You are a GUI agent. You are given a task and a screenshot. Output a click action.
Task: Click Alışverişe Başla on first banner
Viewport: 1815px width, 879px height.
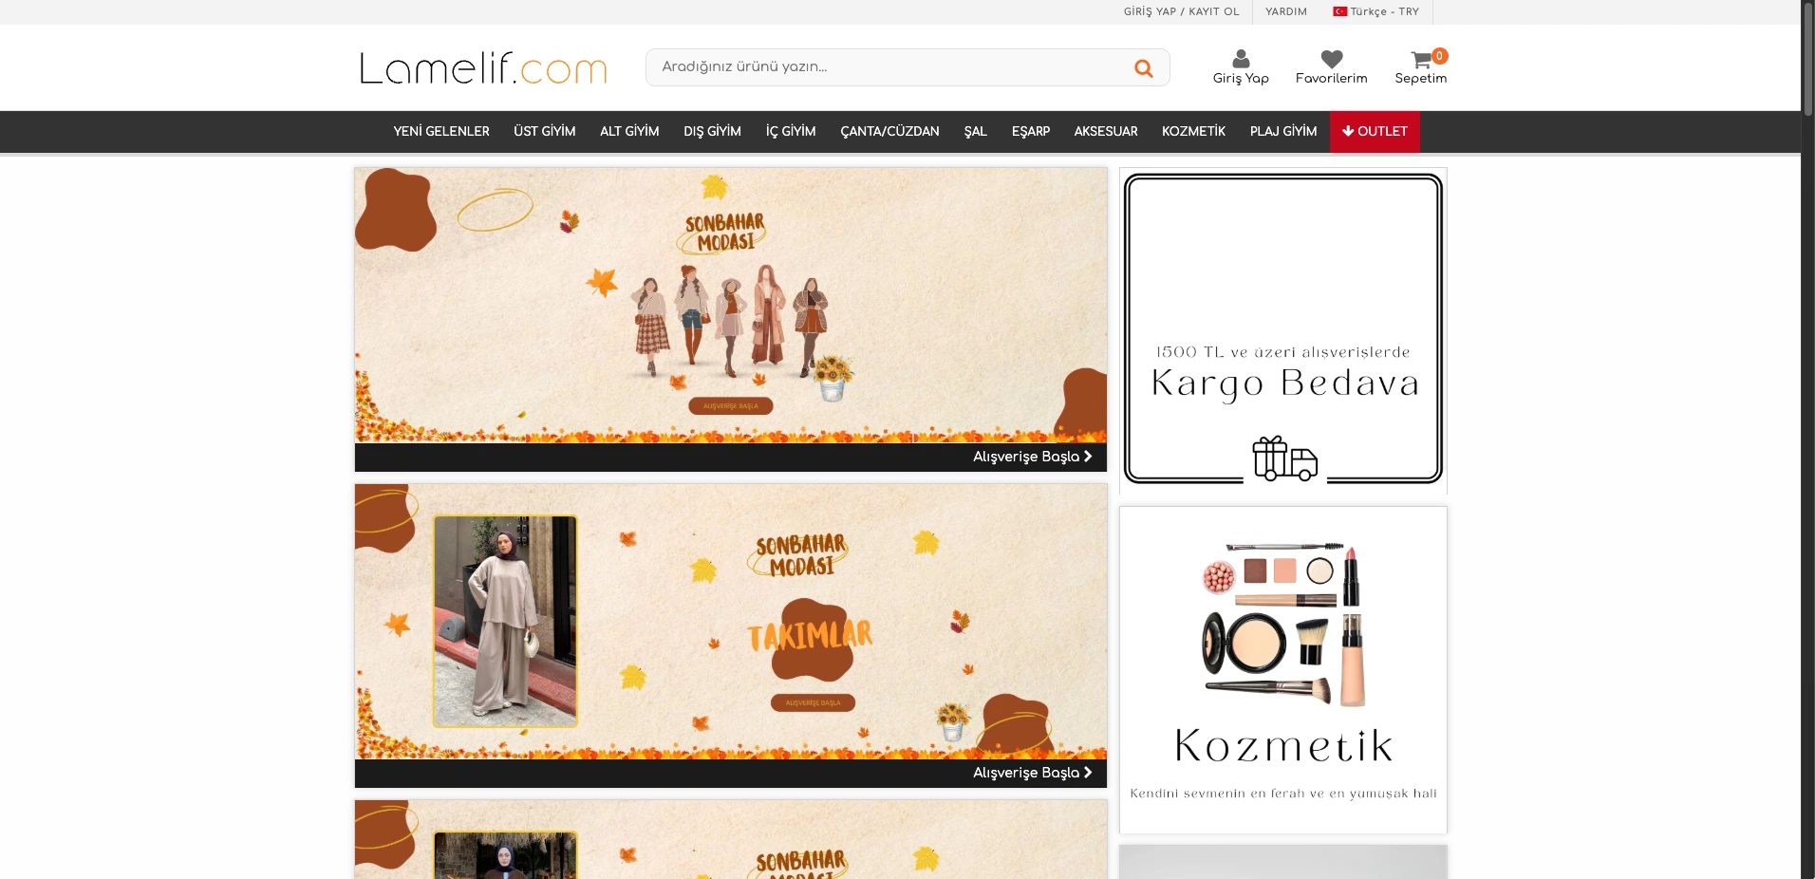coord(1032,457)
